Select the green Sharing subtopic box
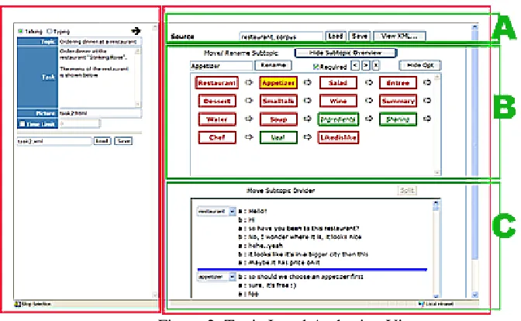This screenshot has height=321, width=521. [398, 119]
